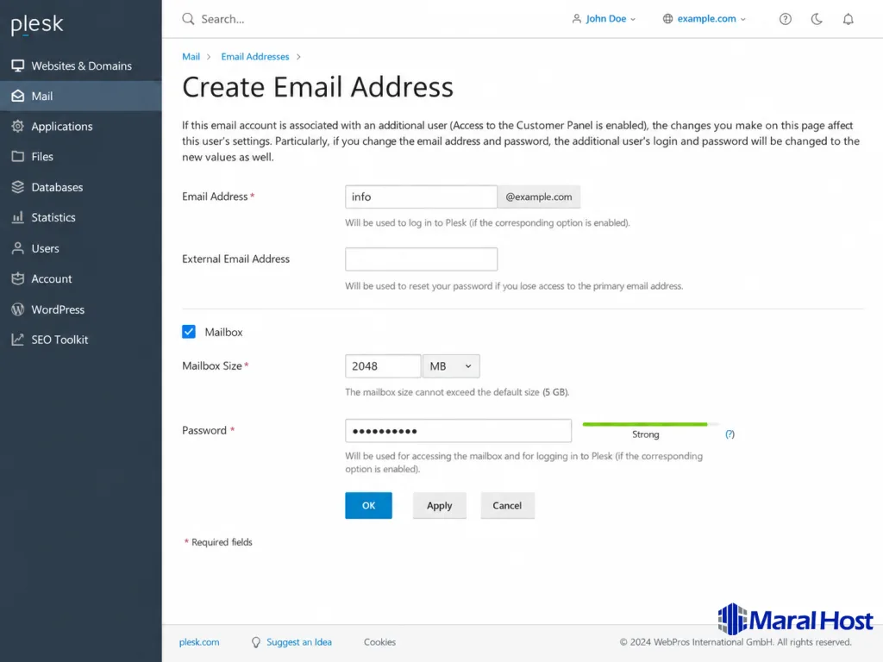Screen dimensions: 883x662
Task: Click the globe icon beside example.com
Action: (668, 19)
